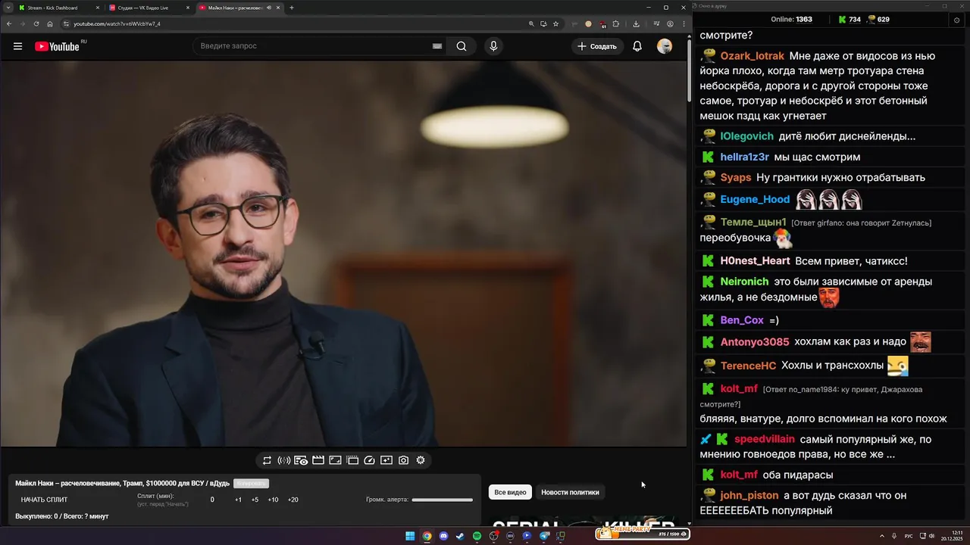Open the YouTube notifications bell
This screenshot has width=970, height=545.
pos(637,46)
